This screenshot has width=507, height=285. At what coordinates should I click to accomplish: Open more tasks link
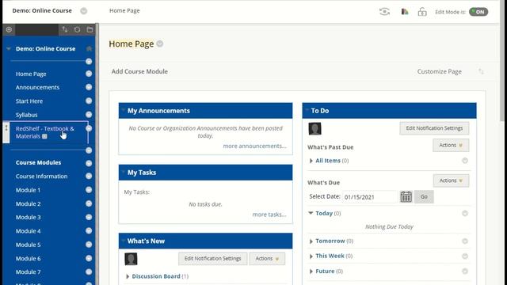coord(269,215)
